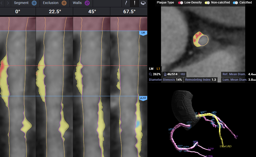Image resolution: width=256 pixels, height=157 pixels.
Task: Click the pLAD segment marker flag
Action: [143, 98]
